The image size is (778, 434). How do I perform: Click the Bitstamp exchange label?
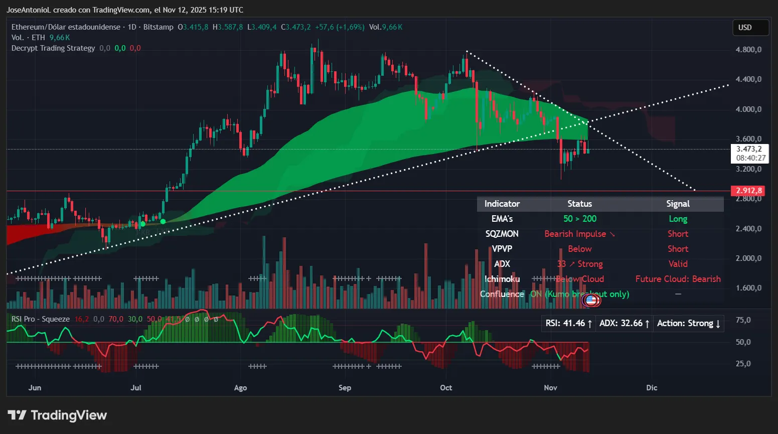point(158,27)
